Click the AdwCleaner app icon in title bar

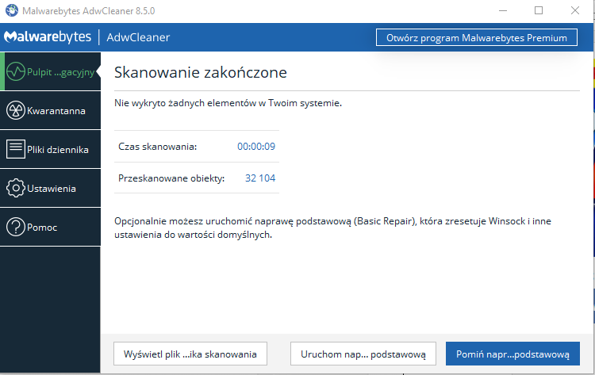[12, 10]
